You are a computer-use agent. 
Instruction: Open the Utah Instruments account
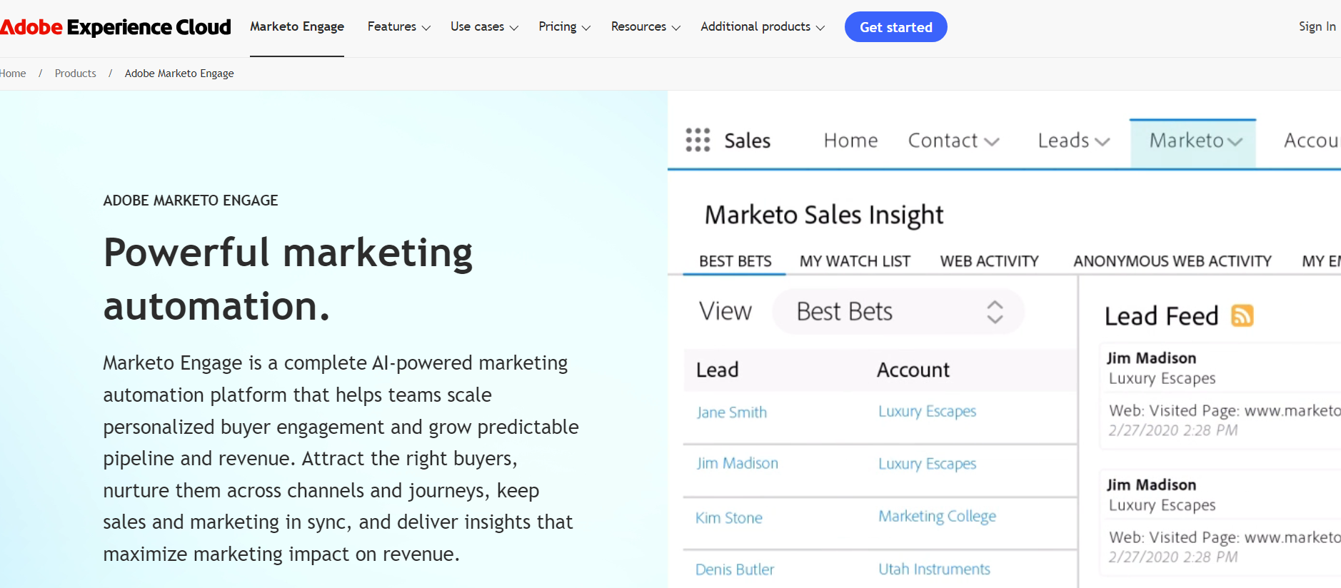click(934, 569)
